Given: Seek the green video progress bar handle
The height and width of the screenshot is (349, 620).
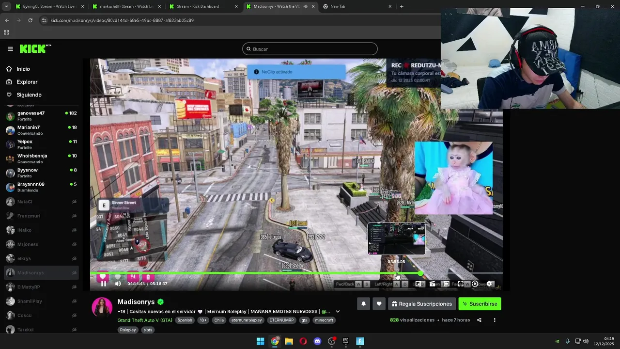Looking at the screenshot, I should (420, 273).
